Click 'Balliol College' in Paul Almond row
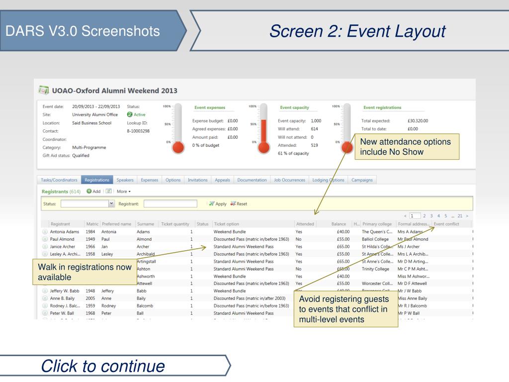 375,239
